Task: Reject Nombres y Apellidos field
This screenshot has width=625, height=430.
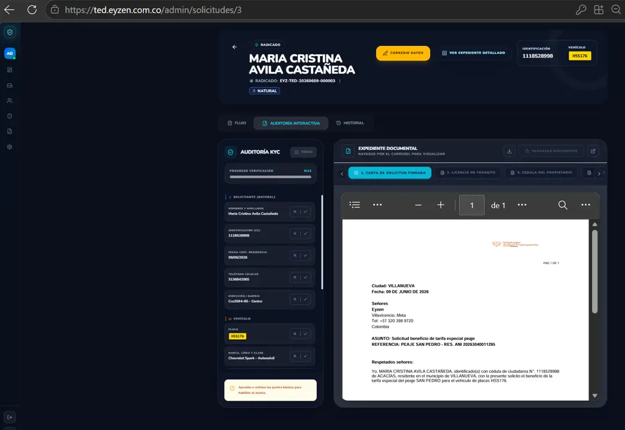Action: coord(295,212)
